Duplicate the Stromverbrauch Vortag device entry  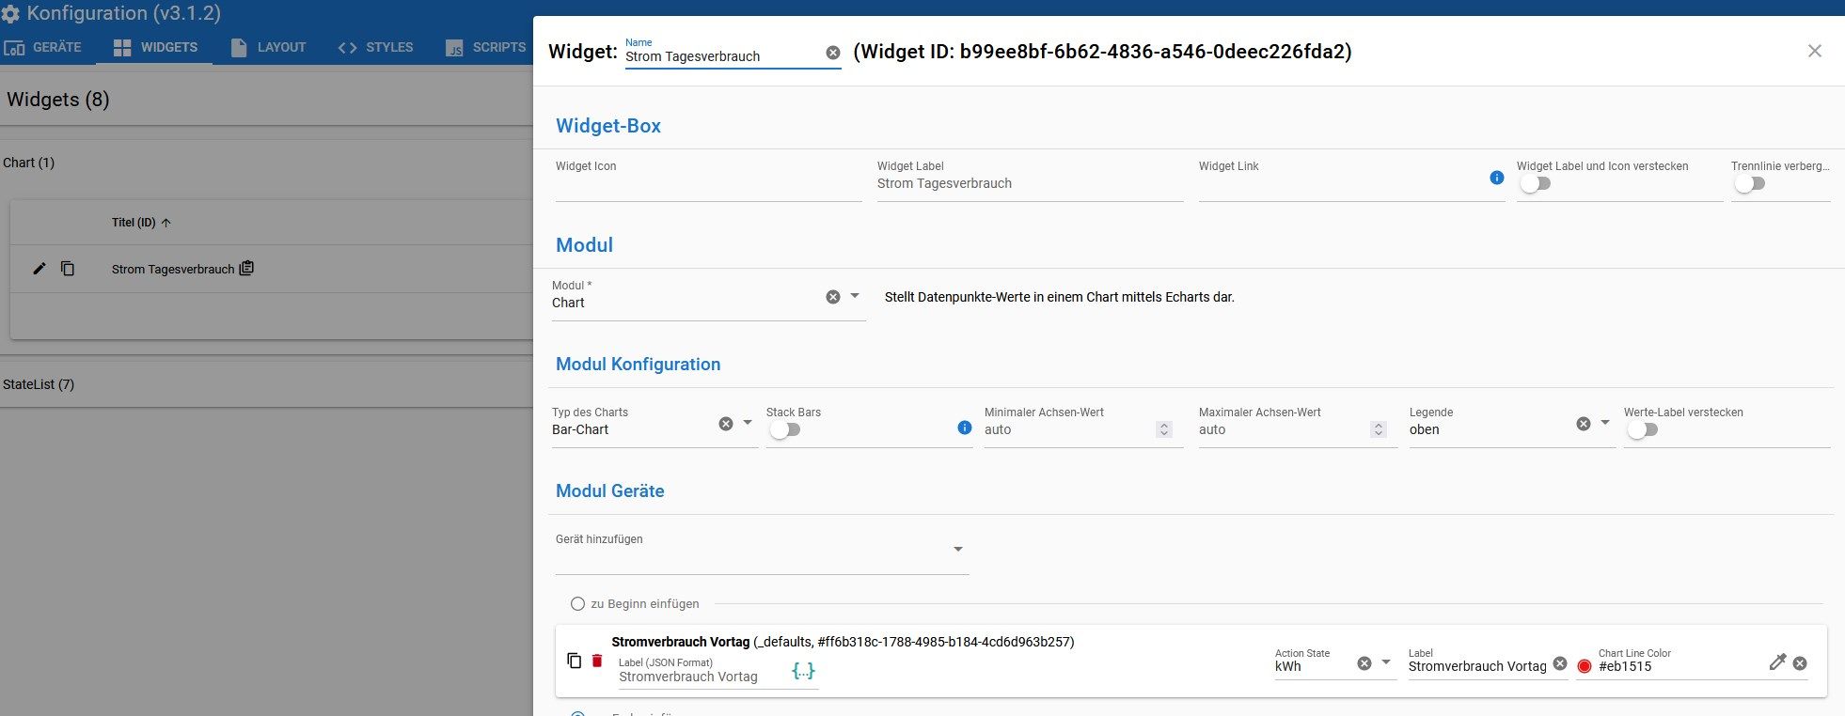tap(575, 661)
